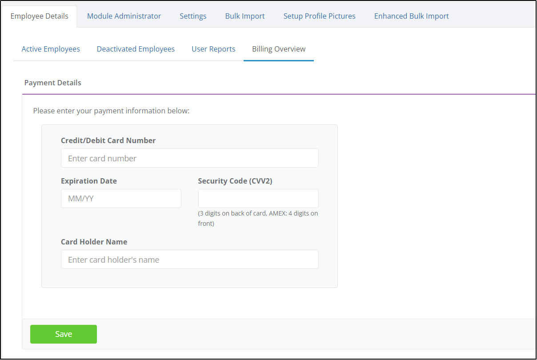Click the card number input field
This screenshot has height=360, width=537.
(x=190, y=158)
